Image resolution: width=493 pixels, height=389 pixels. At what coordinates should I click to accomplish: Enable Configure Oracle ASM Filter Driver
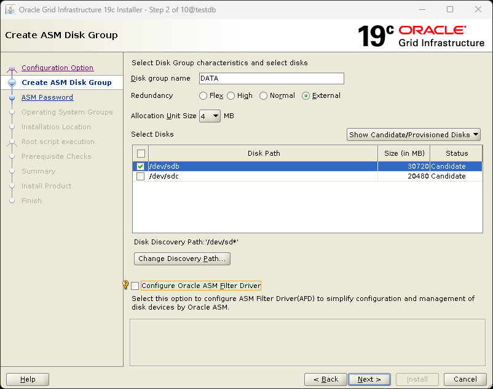click(135, 286)
